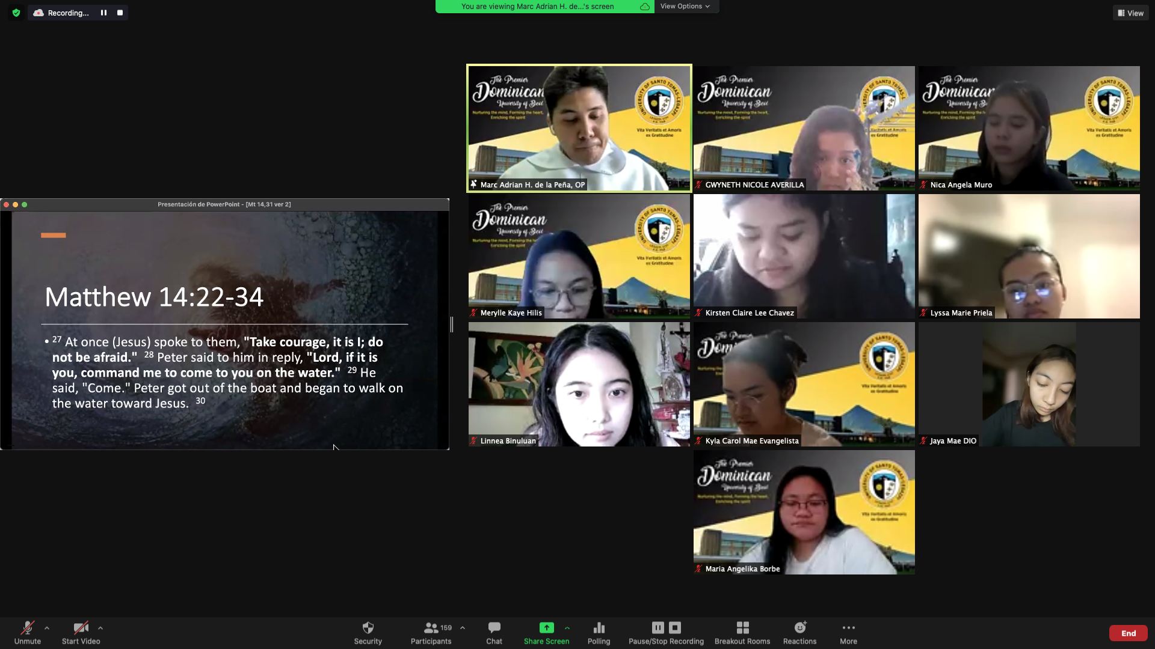
Task: Open the Reactions picker
Action: [x=799, y=632]
